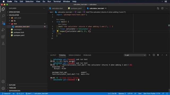Screen dimensions: 170x95
Task: Expand the Dependencies section
Action: [15, 91]
